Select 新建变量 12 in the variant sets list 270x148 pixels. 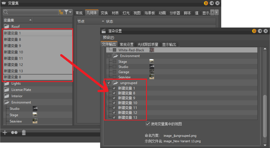[38, 65]
